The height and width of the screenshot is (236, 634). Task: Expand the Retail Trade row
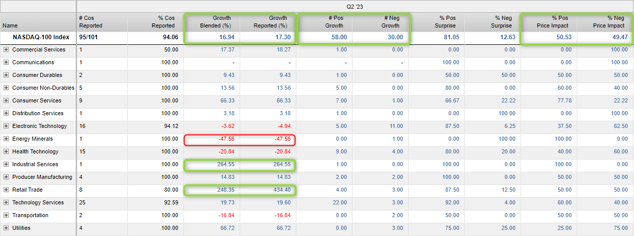click(6, 190)
